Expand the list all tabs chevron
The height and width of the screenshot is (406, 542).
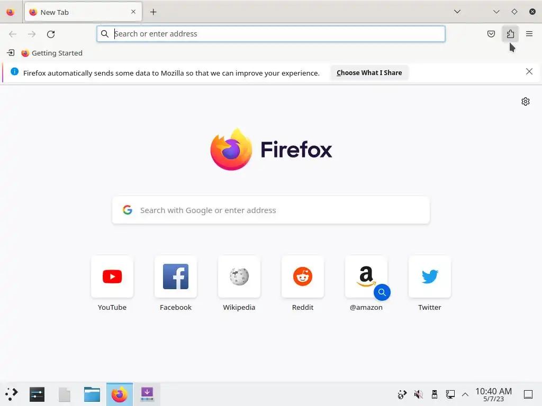457,12
